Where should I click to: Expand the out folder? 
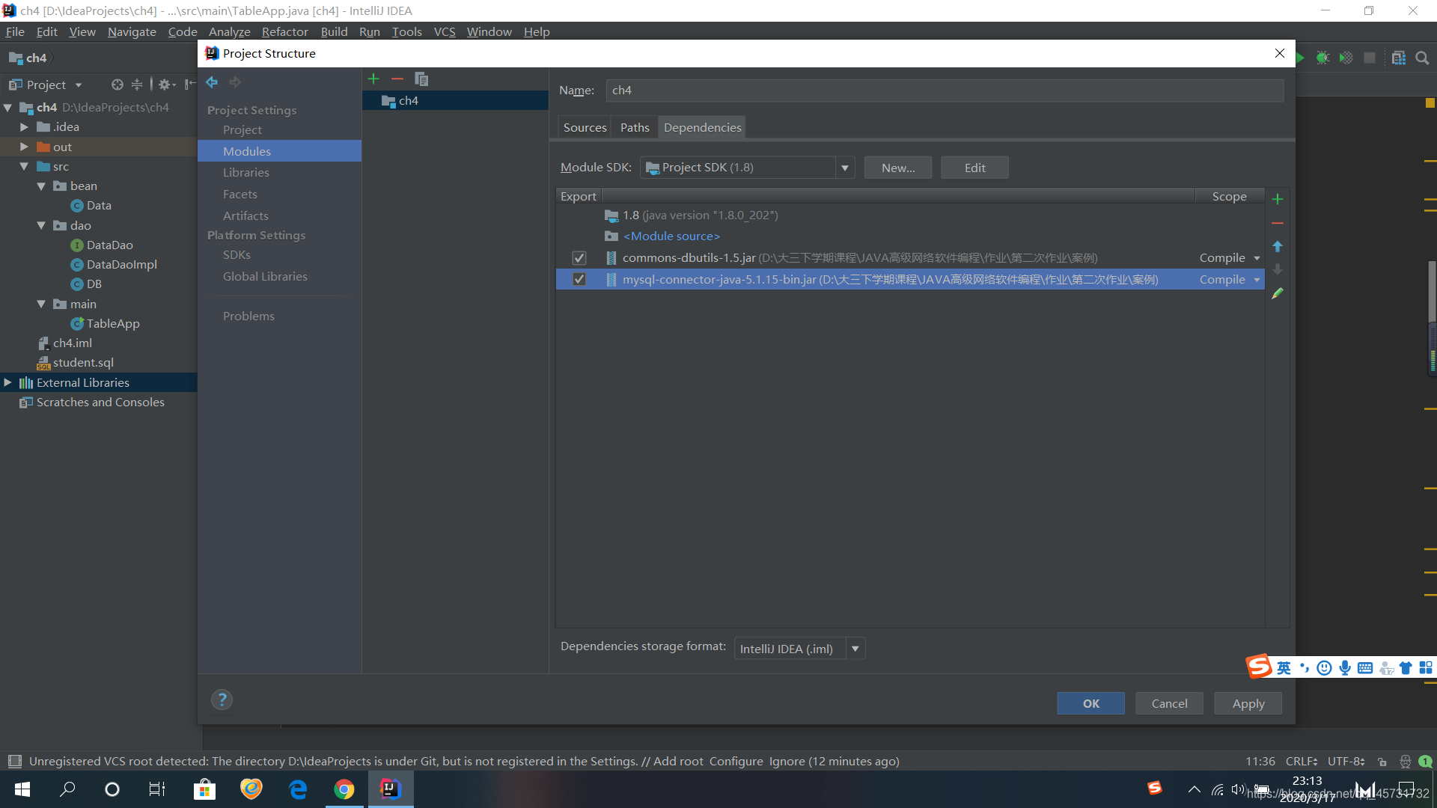point(24,147)
